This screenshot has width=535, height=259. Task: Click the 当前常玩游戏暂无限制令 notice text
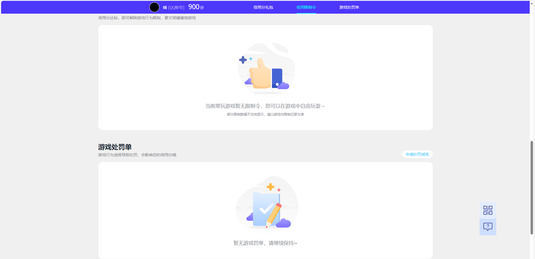[x=265, y=106]
